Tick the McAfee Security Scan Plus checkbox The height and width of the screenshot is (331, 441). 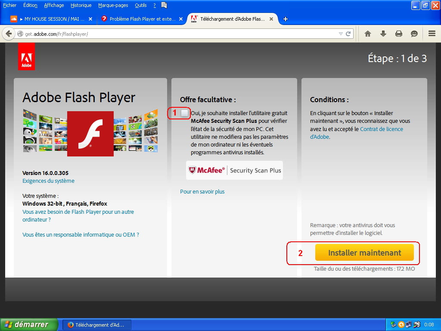point(185,113)
